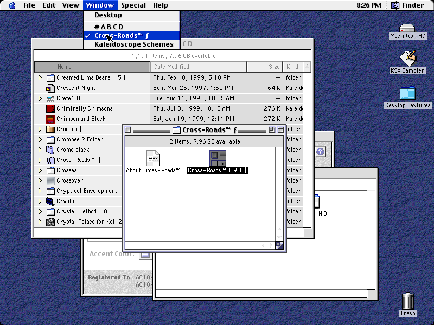This screenshot has width=434, height=325.
Task: Click '1,191 items, 7.96 GB available' header text
Action: (174, 56)
